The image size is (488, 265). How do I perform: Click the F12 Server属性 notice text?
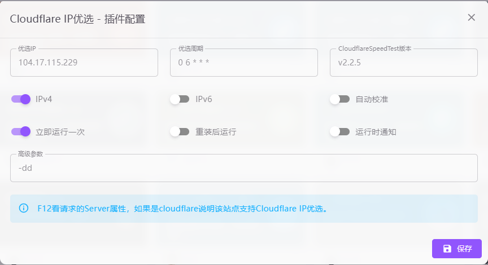(182, 209)
